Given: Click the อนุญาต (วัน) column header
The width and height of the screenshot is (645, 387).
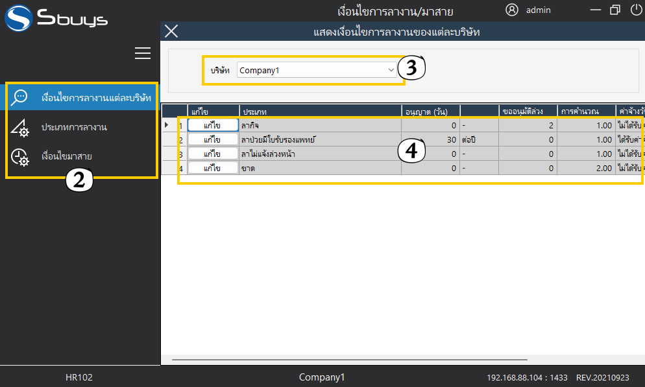Looking at the screenshot, I should coord(430,111).
